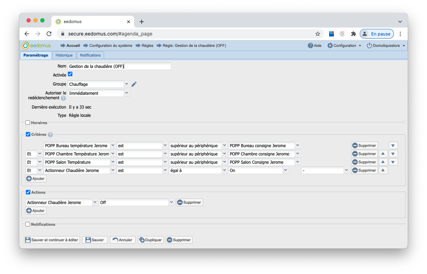
Task: Move the Actionneur Chaudière criterion up
Action: tap(383, 170)
